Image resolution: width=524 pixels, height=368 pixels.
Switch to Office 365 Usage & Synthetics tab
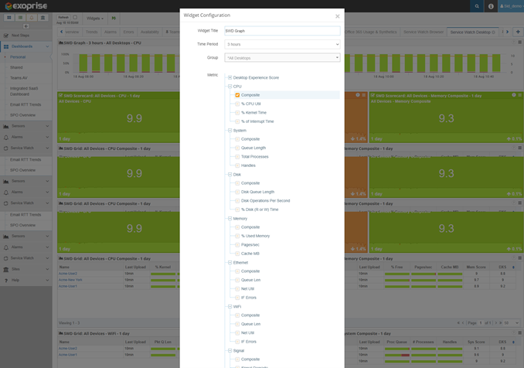[370, 32]
